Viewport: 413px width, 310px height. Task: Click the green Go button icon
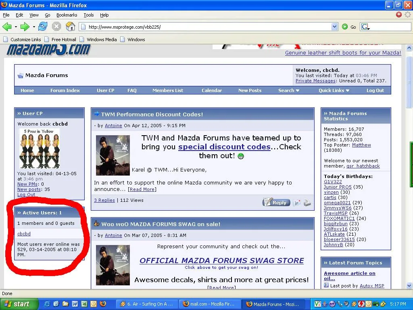tap(345, 27)
